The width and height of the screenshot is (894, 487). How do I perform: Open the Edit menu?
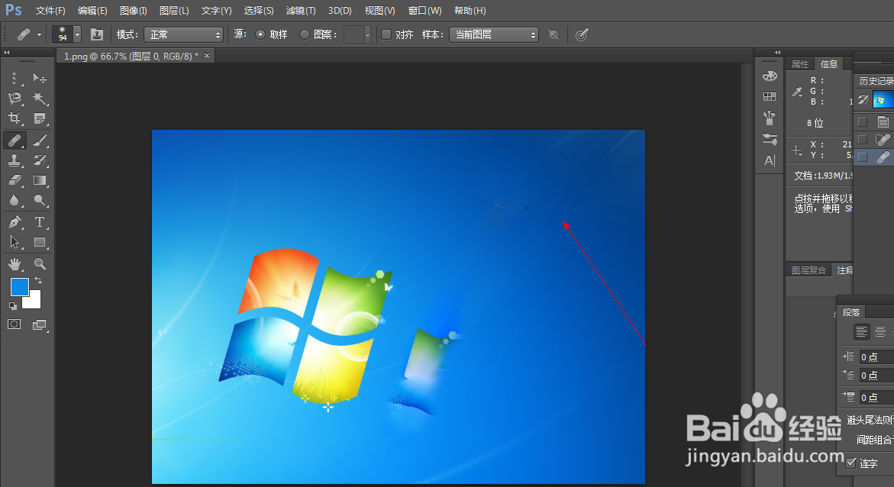(92, 11)
